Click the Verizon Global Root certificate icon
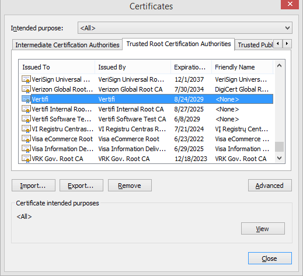Image resolution: width=303 pixels, height=276 pixels. point(26,89)
